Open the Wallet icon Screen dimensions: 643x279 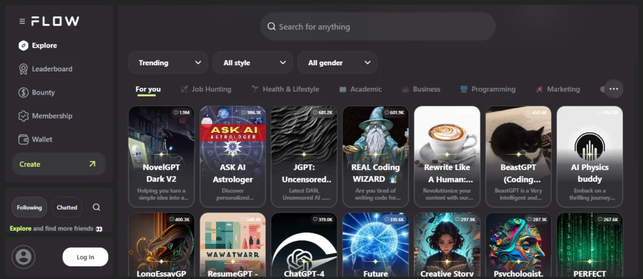23,139
